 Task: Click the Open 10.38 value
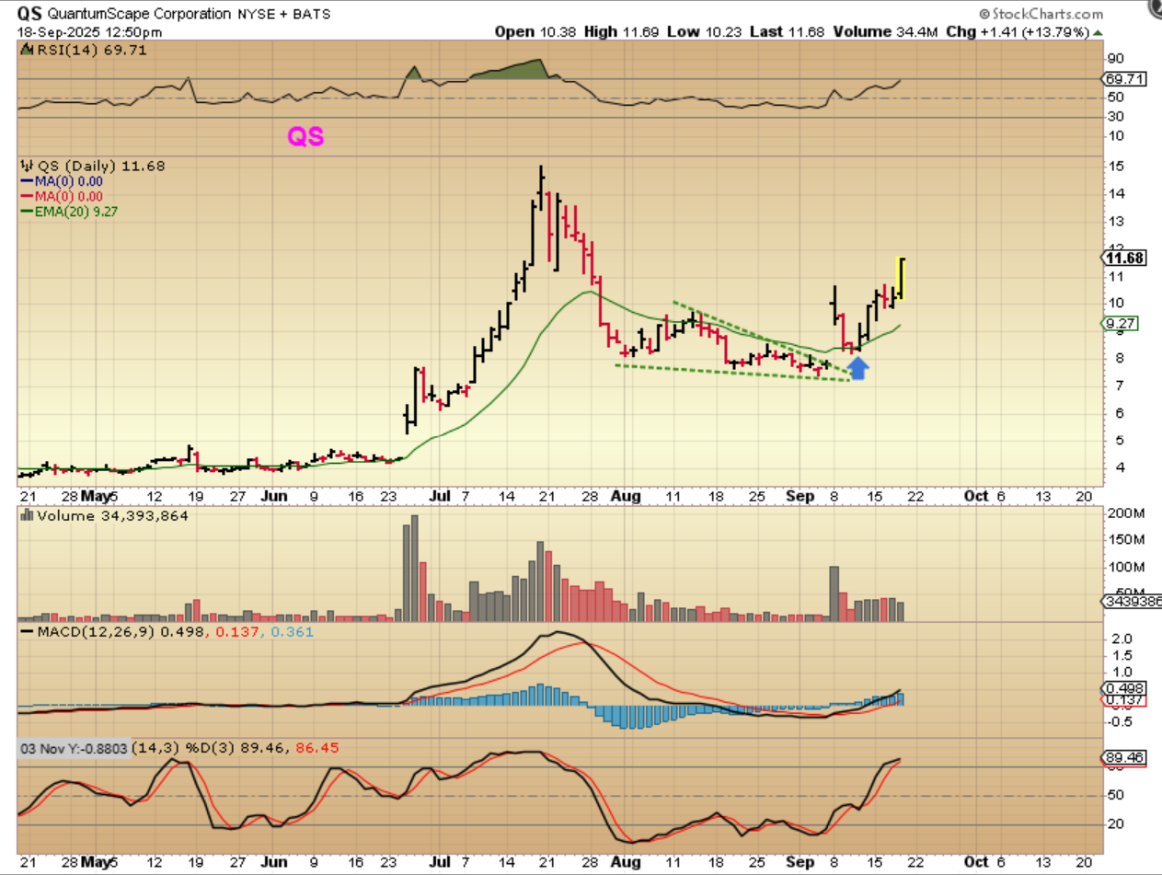click(535, 31)
